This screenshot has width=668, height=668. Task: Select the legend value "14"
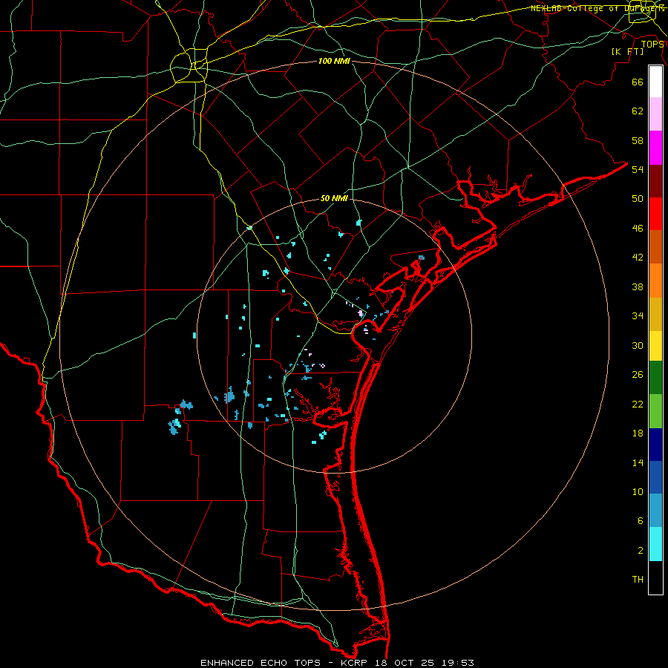pyautogui.click(x=638, y=462)
